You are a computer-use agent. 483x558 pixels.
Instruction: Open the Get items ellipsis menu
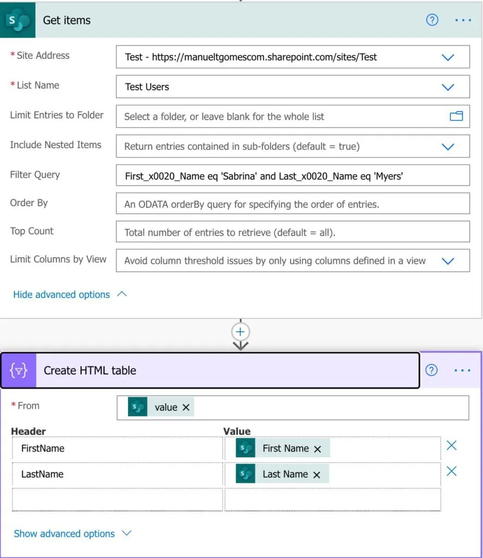click(x=463, y=20)
